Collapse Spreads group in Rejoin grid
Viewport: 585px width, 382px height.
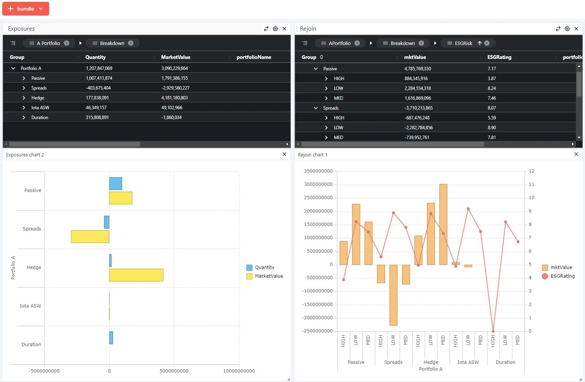point(316,108)
